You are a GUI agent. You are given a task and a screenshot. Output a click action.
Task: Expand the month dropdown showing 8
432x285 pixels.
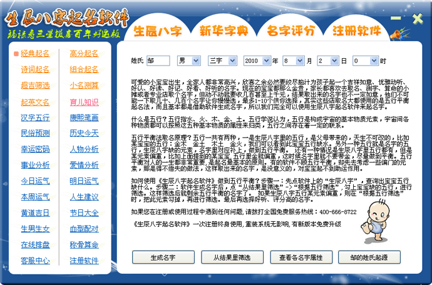point(294,61)
